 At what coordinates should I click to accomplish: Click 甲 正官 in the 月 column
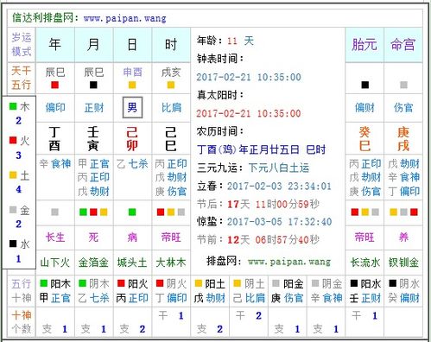(93, 164)
